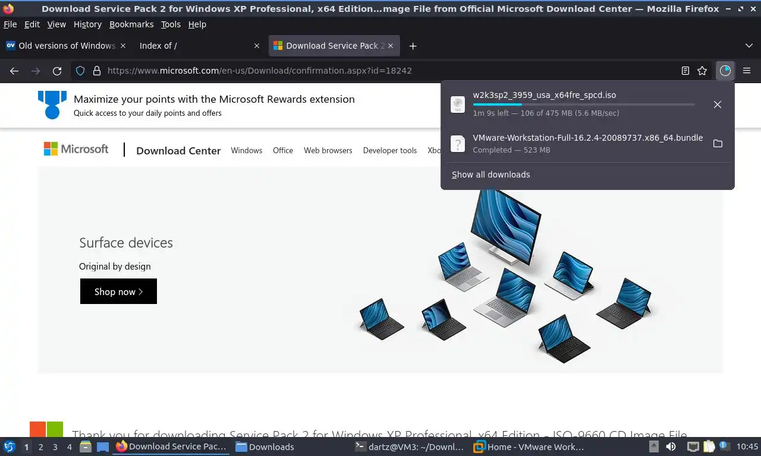This screenshot has height=456, width=761.
Task: Click the ISO download progress bar
Action: pyautogui.click(x=583, y=104)
